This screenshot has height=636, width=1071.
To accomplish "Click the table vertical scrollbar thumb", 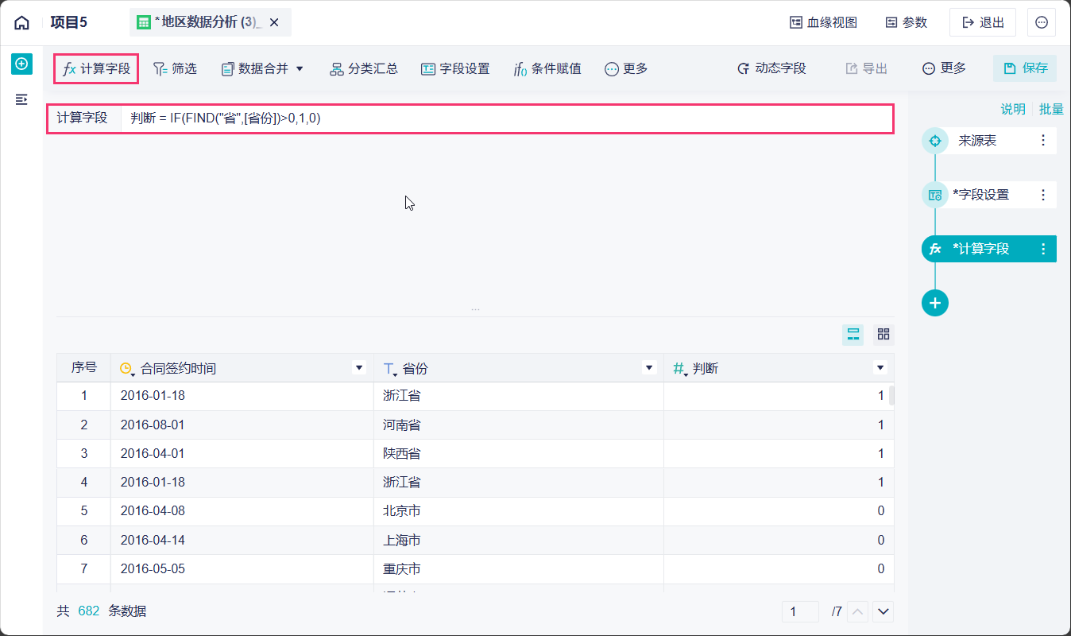I will pyautogui.click(x=891, y=395).
